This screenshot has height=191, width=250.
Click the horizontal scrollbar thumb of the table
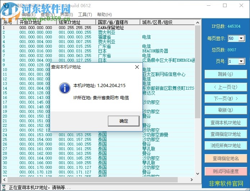coord(92,180)
